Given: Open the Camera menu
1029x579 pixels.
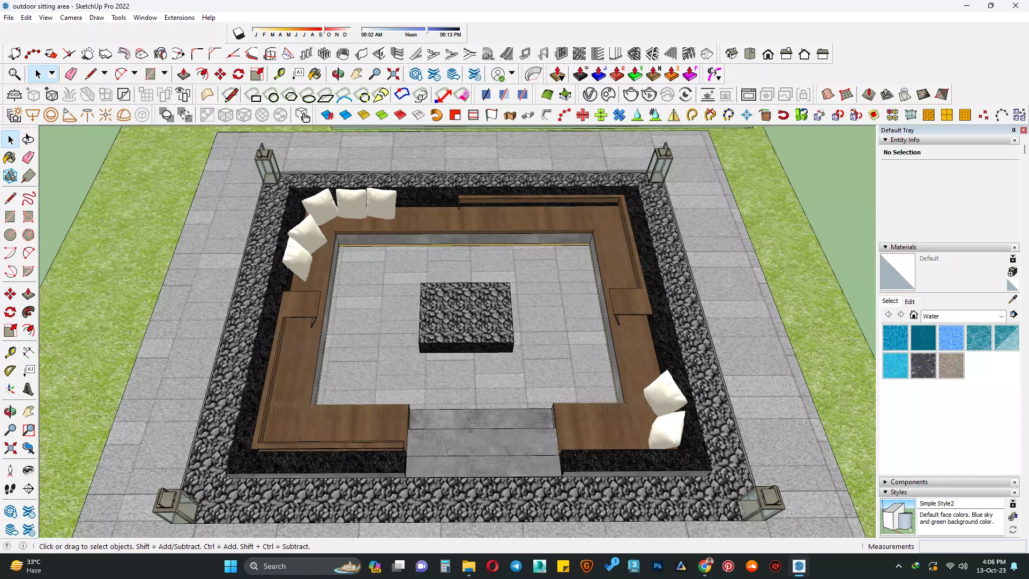Looking at the screenshot, I should coord(71,18).
